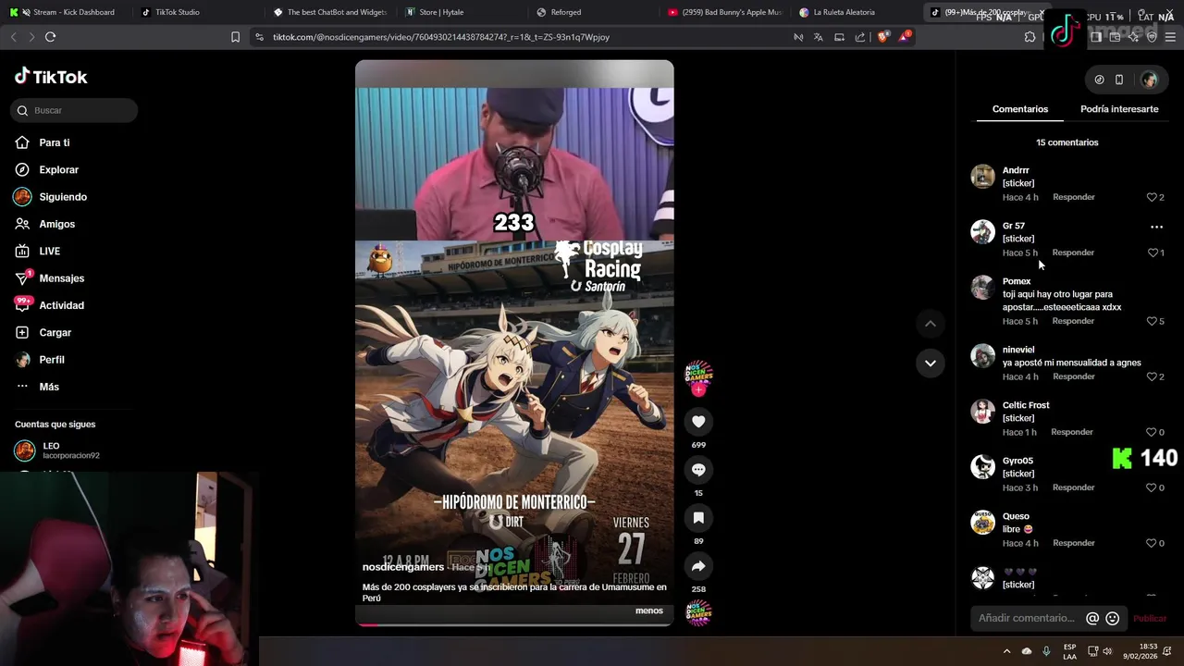Image resolution: width=1184 pixels, height=666 pixels.
Task: Open the TikTok logo home link
Action: 51,77
